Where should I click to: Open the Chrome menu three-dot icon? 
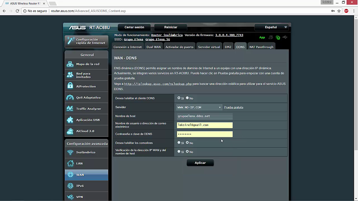pyautogui.click(x=354, y=11)
